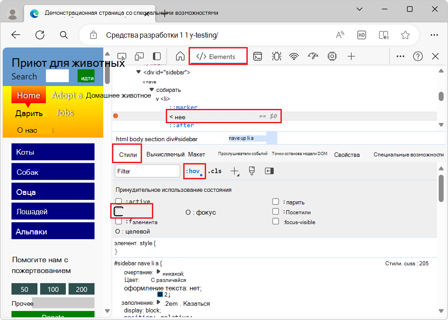This screenshot has width=448, height=320.
Task: Open the Performance gauge icon
Action: pyautogui.click(x=313, y=56)
